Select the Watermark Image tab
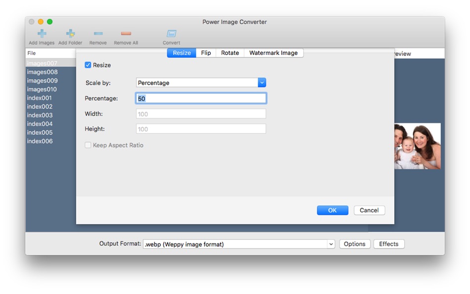The image size is (470, 294). click(x=274, y=53)
